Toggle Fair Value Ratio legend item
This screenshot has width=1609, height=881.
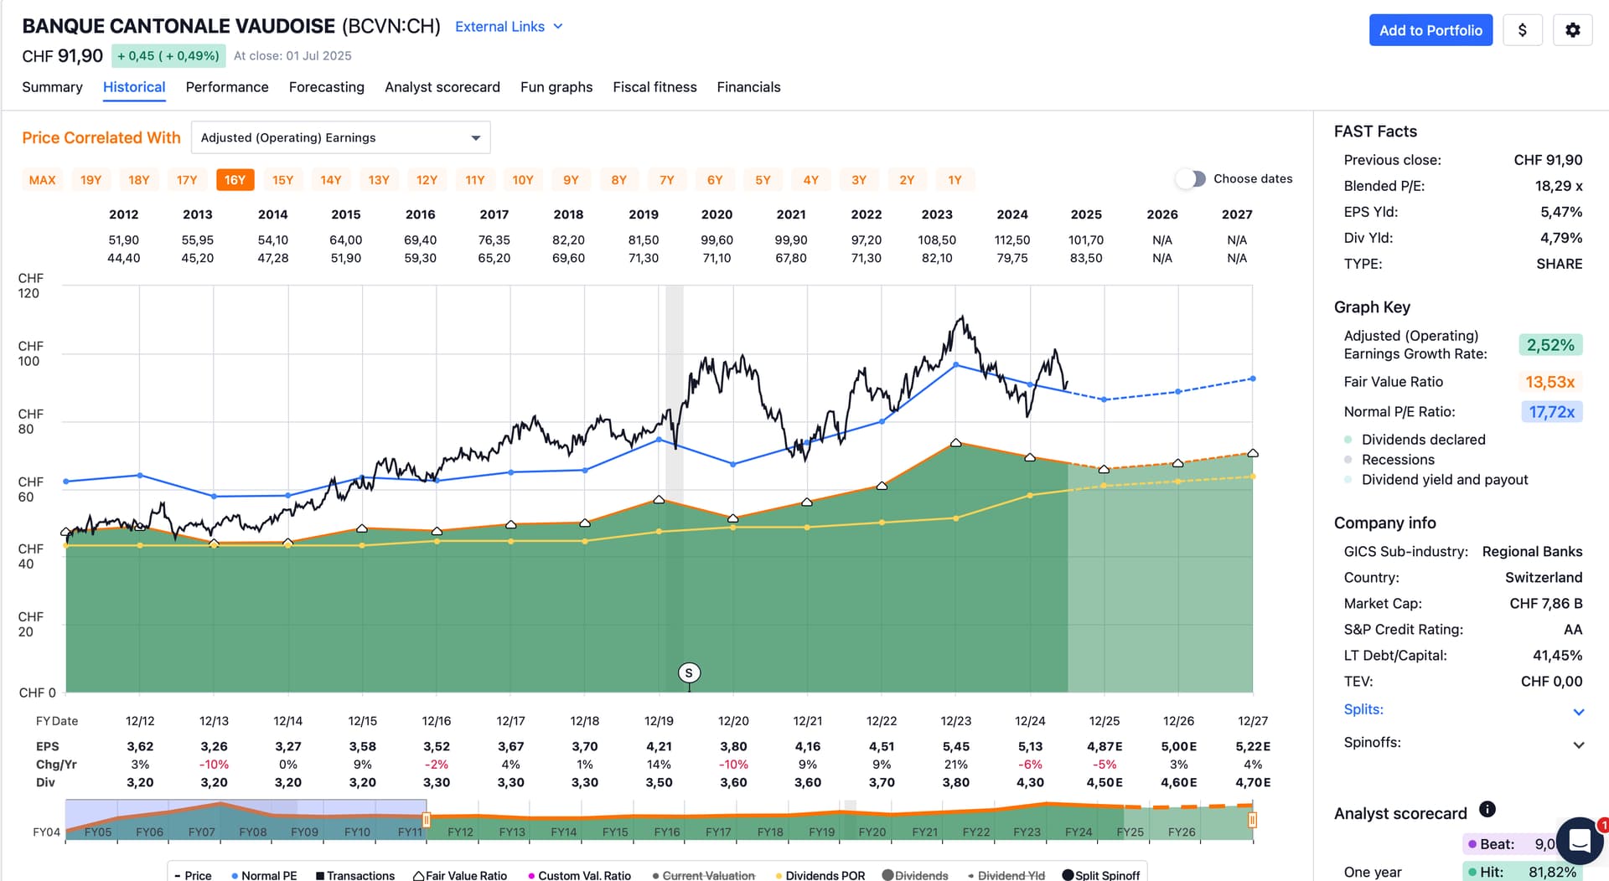(460, 874)
